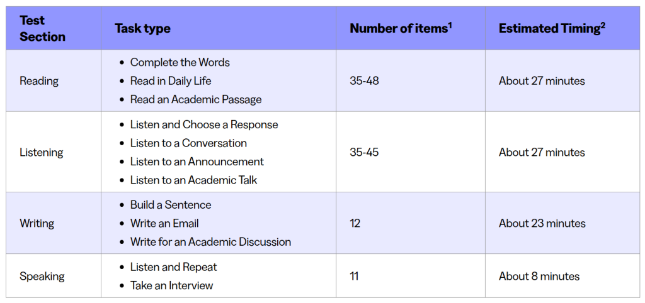Click the Number of items header
Image resolution: width=645 pixels, height=303 pixels.
click(x=401, y=28)
